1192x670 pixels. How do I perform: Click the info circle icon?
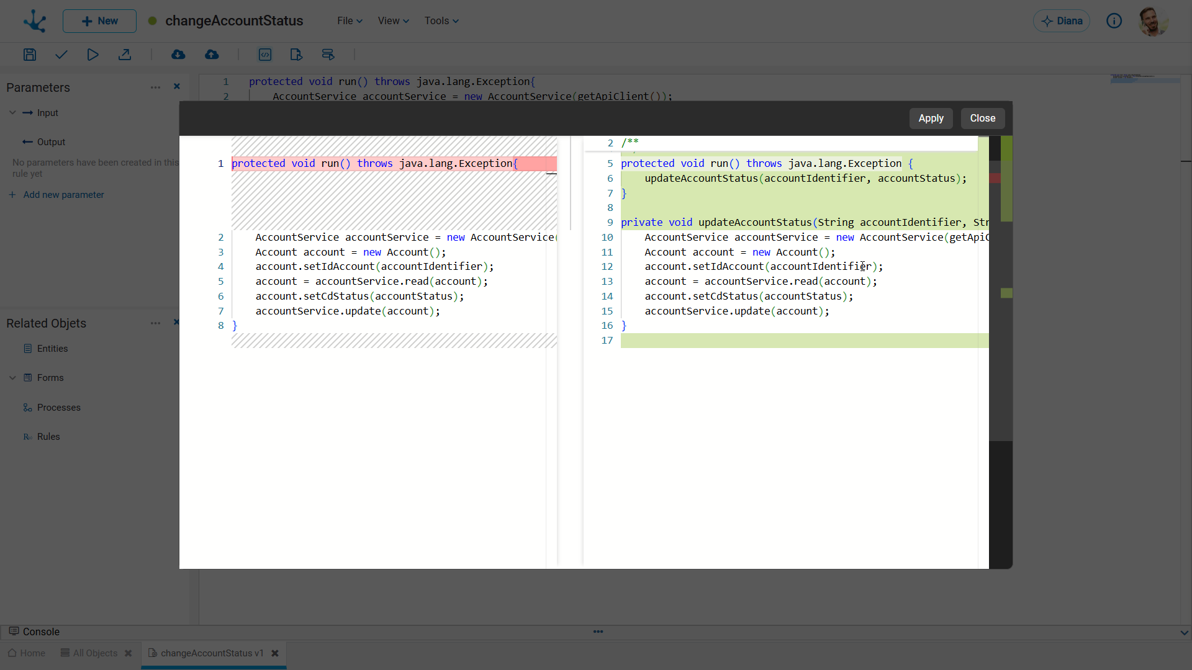click(1114, 21)
